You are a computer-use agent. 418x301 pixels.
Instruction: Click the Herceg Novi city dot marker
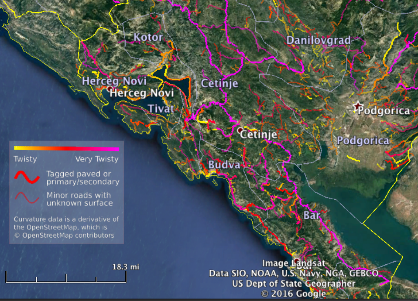109,88
